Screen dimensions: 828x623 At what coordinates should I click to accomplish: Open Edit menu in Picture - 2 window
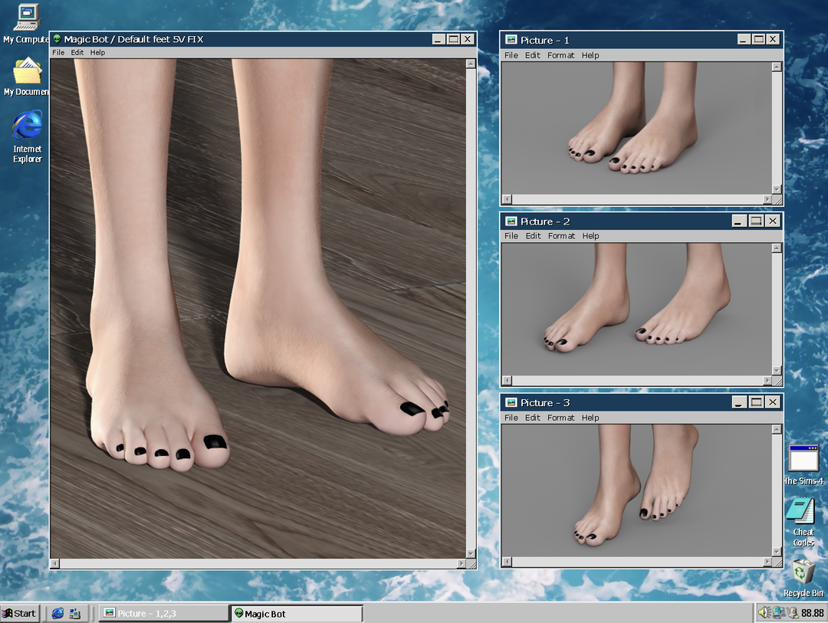533,236
